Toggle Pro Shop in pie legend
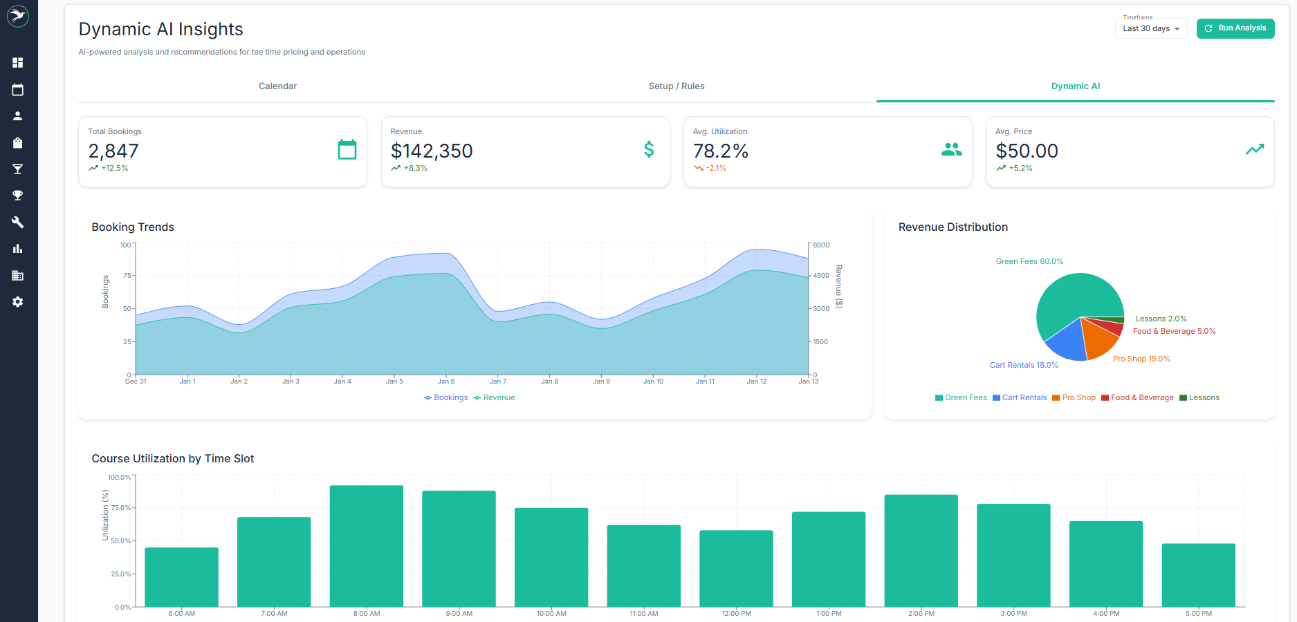Viewport: 1297px width, 622px height. pyautogui.click(x=1074, y=398)
